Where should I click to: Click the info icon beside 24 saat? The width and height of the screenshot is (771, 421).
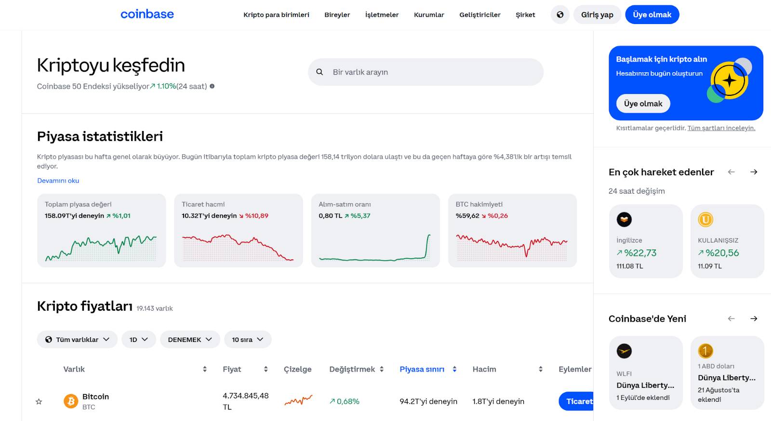[x=212, y=86]
